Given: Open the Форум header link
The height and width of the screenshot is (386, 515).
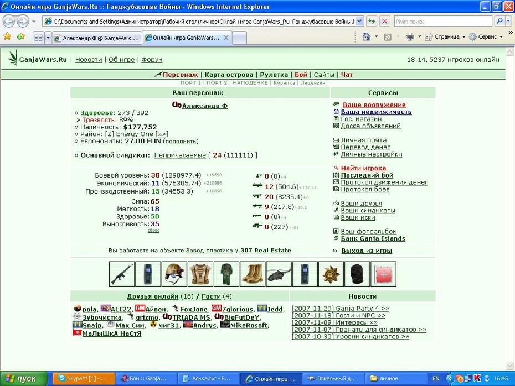Looking at the screenshot, I should pyautogui.click(x=152, y=60).
